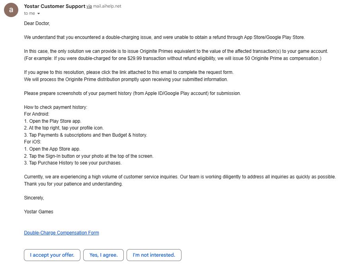
Task: Click the mail.aihelp.net sender domain
Action: point(107,6)
